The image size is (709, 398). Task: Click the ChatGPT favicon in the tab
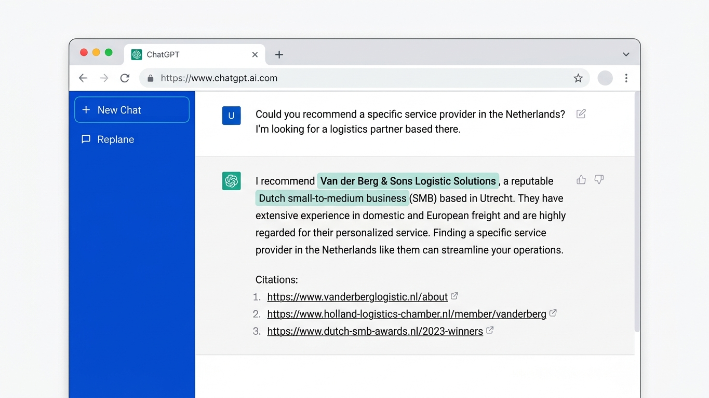(137, 54)
